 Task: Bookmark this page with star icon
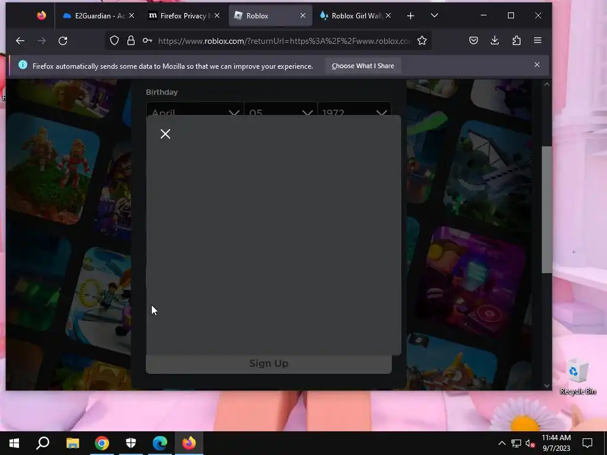422,41
